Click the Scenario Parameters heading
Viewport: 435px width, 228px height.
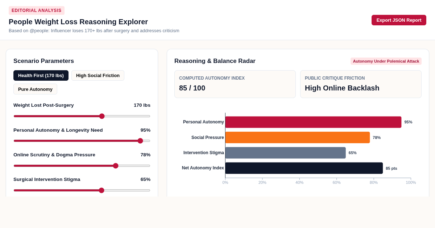43,61
